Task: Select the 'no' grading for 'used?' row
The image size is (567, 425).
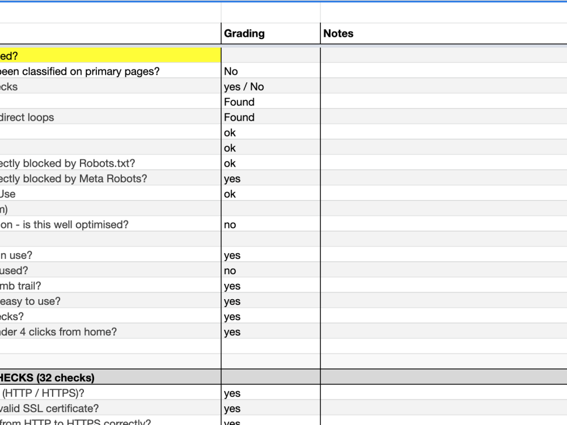Action: tap(270, 271)
